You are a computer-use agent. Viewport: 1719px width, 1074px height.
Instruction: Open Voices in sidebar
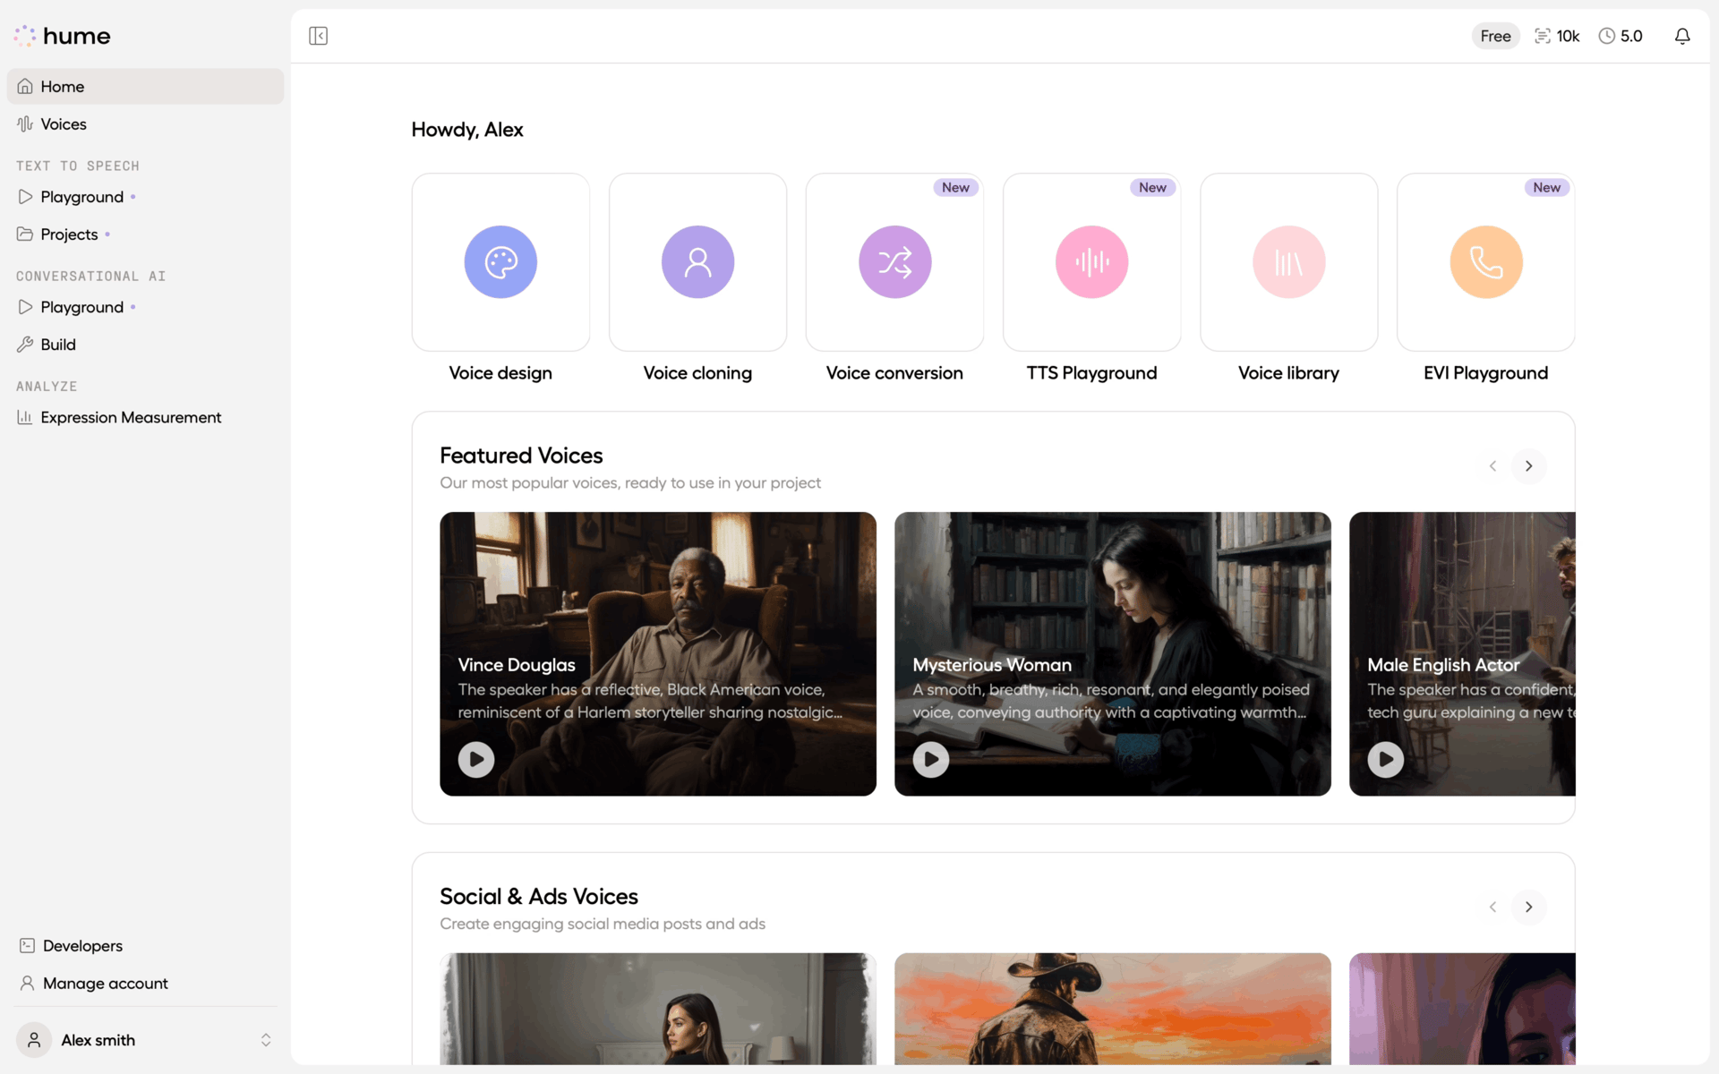pyautogui.click(x=145, y=124)
